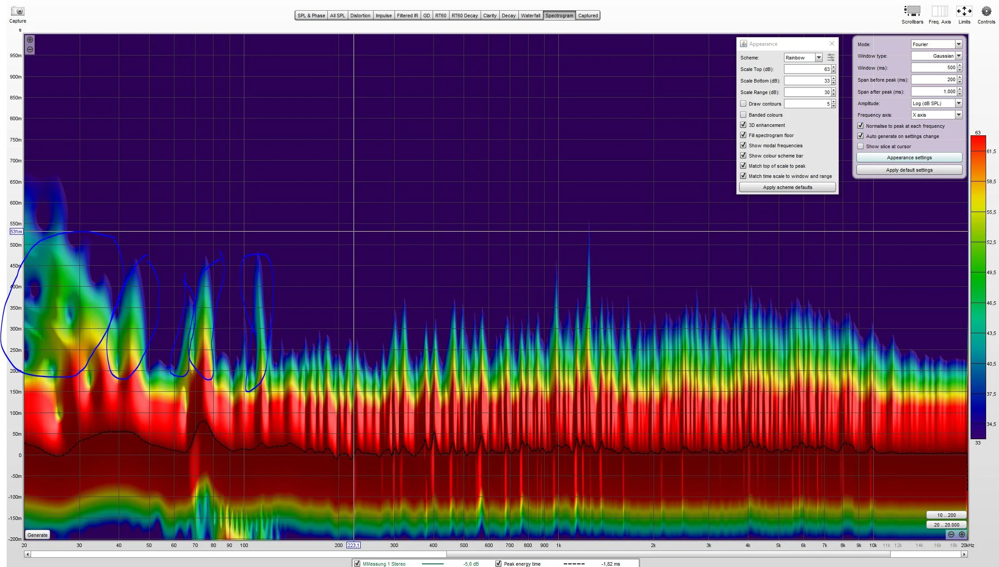This screenshot has width=999, height=567.
Task: Toggle Show modal frequencies checkbox
Action: (743, 145)
